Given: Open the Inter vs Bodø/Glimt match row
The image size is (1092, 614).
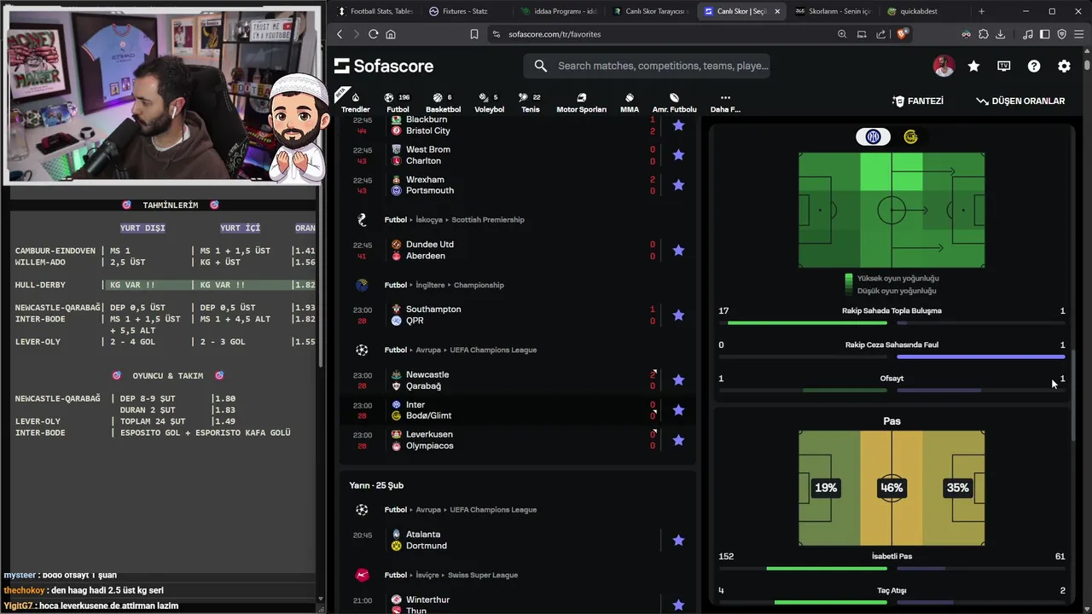Looking at the screenshot, I should point(517,410).
